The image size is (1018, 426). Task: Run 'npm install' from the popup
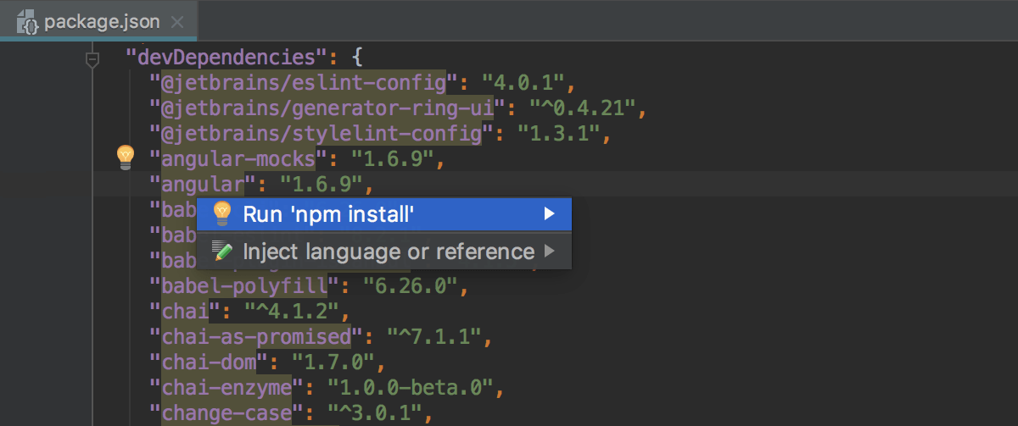click(x=384, y=214)
